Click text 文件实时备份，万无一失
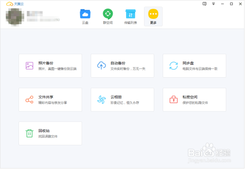This screenshot has width=245, height=169. pos(128,69)
